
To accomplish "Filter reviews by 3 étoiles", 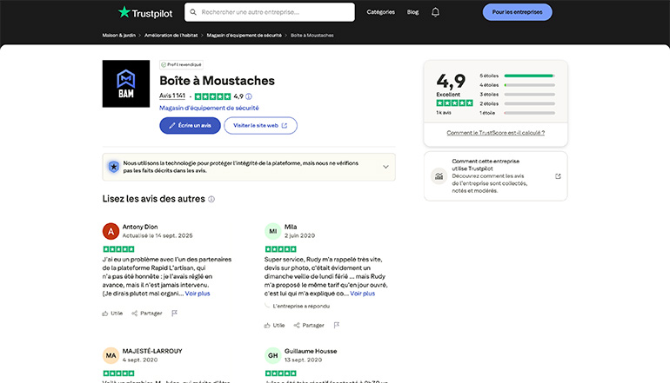I will coord(517,95).
